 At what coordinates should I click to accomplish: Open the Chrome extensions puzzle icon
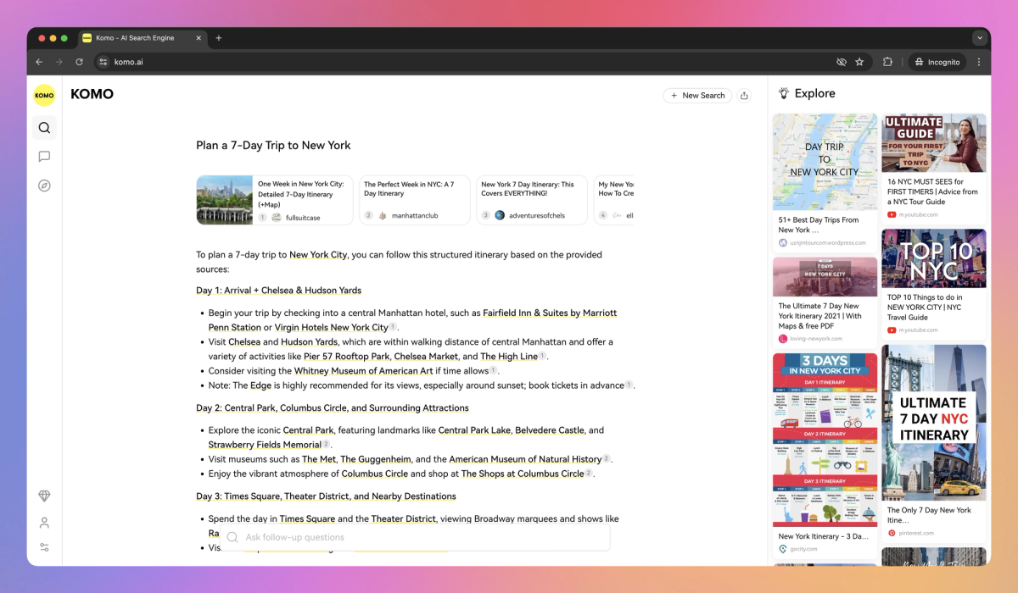887,61
